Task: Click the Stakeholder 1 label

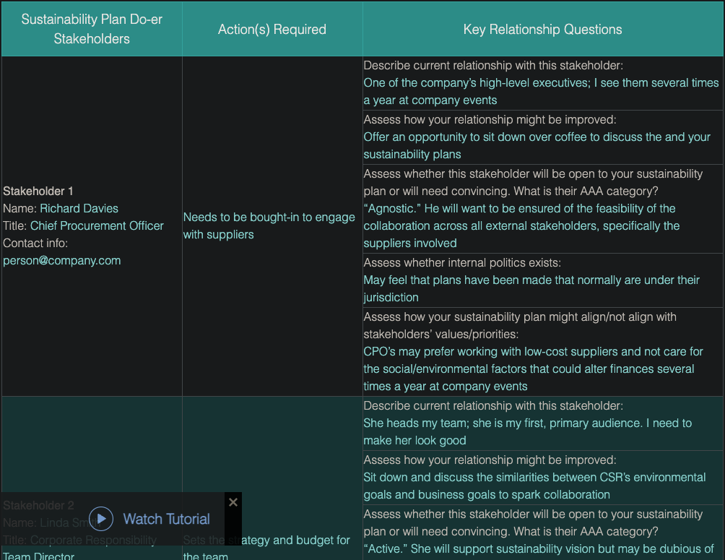Action: tap(38, 191)
